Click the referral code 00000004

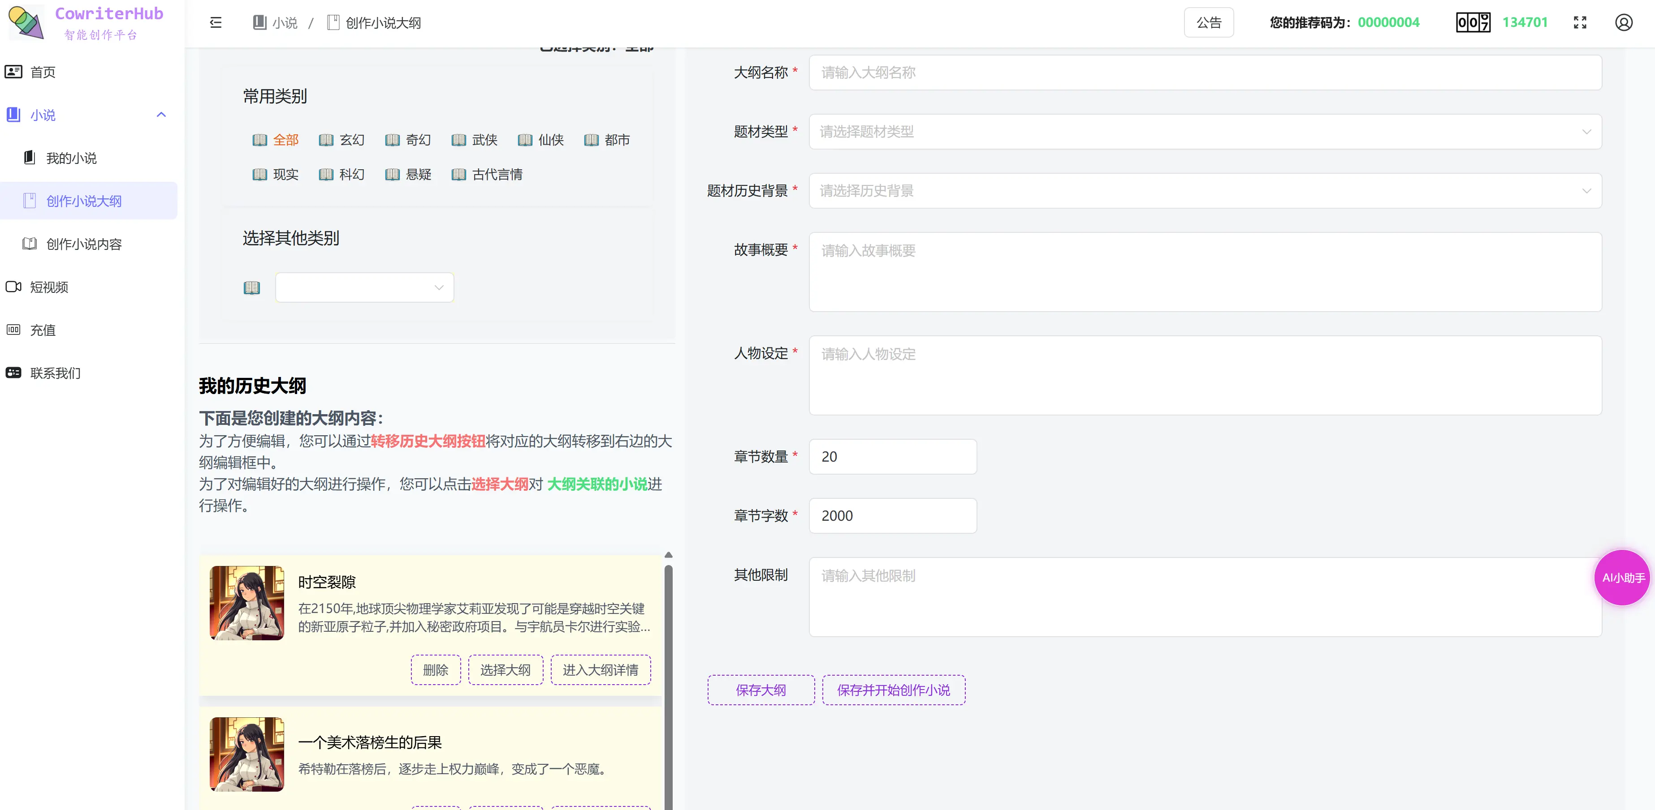[1388, 22]
